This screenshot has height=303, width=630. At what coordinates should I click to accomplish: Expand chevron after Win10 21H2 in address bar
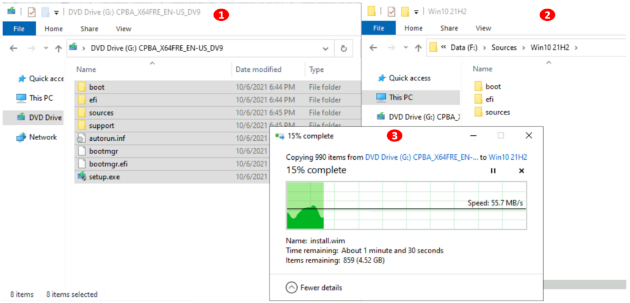coord(576,48)
